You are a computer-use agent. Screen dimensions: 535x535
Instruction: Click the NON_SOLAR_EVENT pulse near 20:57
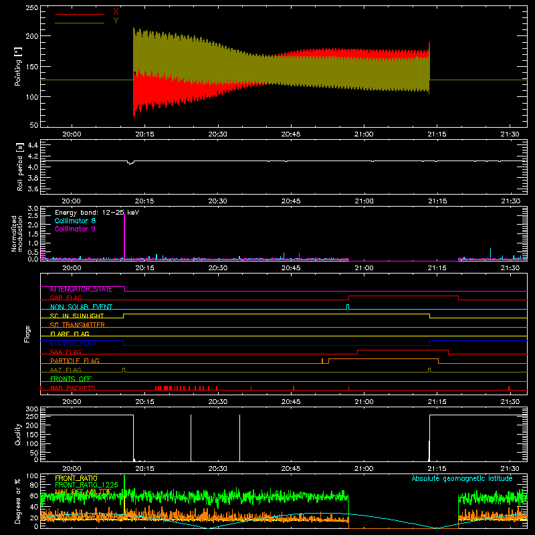click(348, 307)
